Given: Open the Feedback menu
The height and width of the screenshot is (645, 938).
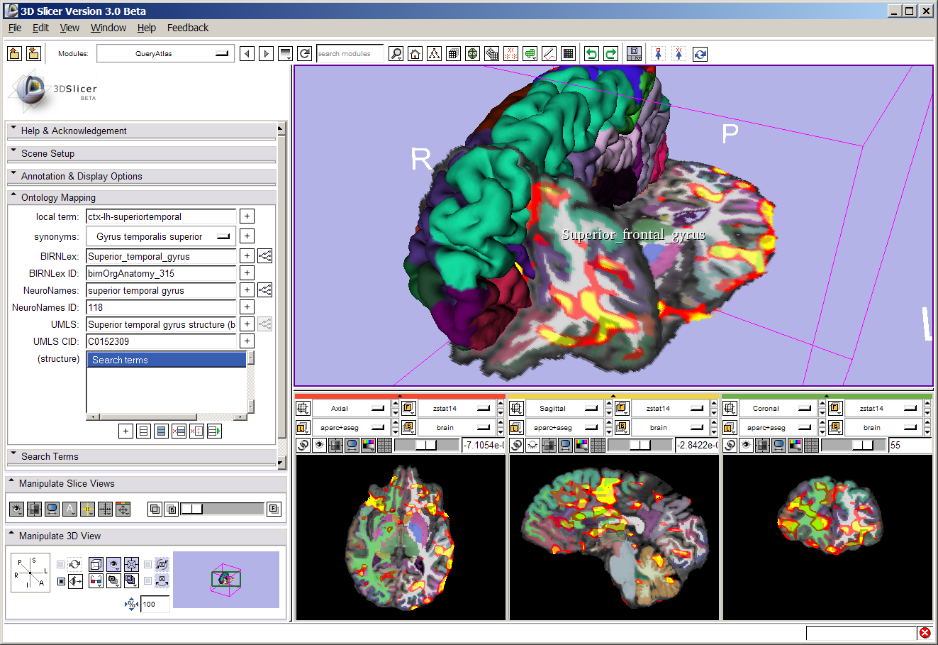Looking at the screenshot, I should (187, 28).
